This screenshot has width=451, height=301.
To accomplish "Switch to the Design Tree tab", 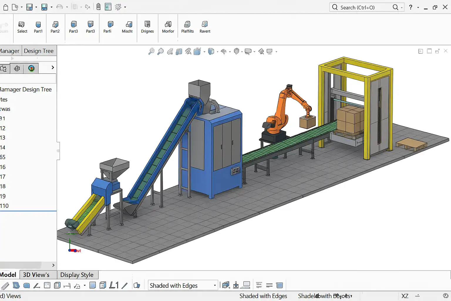I will pyautogui.click(x=39, y=51).
